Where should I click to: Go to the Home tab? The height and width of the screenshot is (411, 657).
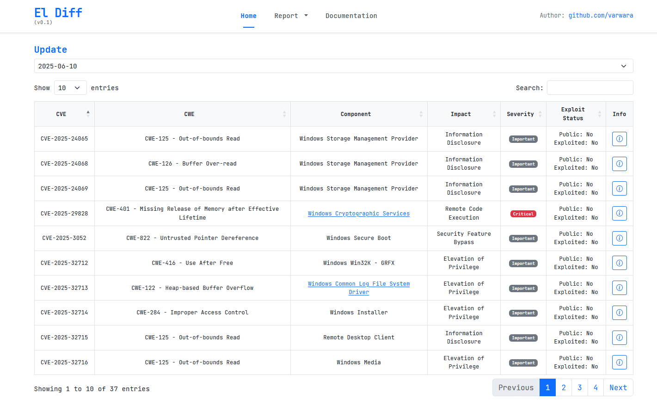pos(248,16)
